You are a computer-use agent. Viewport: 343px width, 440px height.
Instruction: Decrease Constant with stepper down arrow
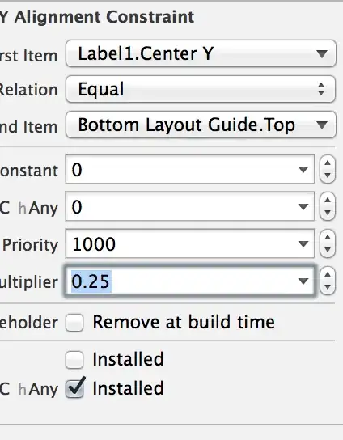pos(328,176)
